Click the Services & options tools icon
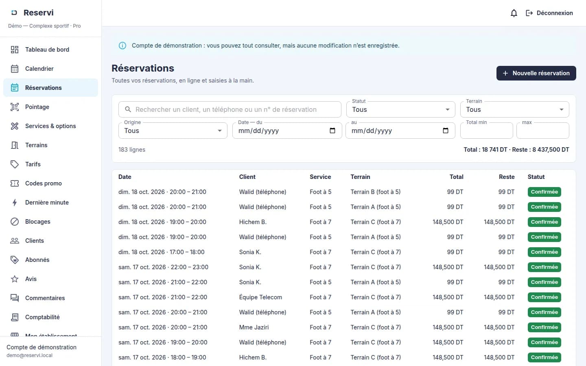 [15, 126]
